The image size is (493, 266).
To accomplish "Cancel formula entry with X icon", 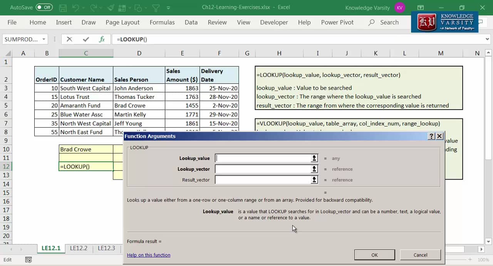I will pos(69,39).
